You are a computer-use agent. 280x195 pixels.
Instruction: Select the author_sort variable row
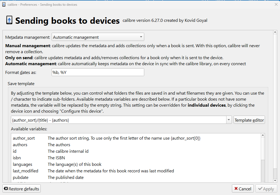24,138
